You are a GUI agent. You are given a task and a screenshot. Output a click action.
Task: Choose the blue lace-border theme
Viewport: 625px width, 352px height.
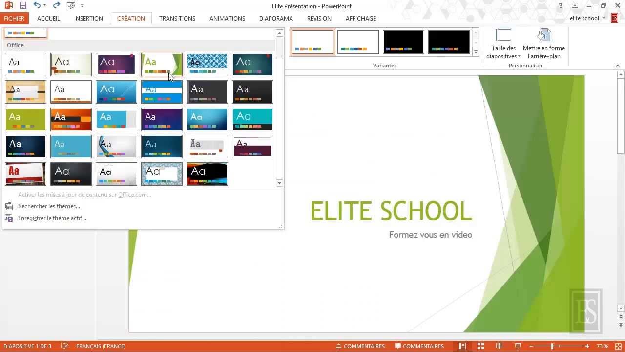point(162,174)
